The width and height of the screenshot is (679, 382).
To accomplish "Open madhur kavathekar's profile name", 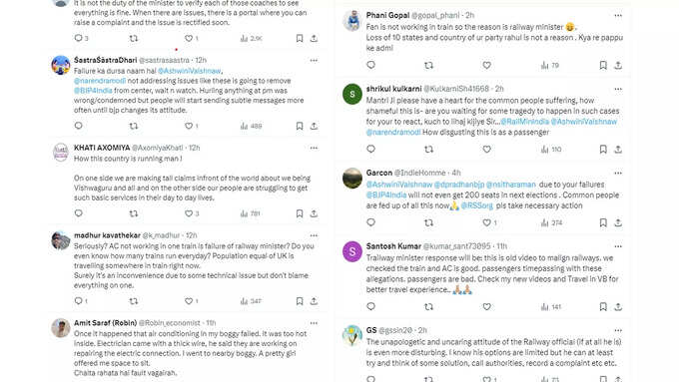I will 107,235.
